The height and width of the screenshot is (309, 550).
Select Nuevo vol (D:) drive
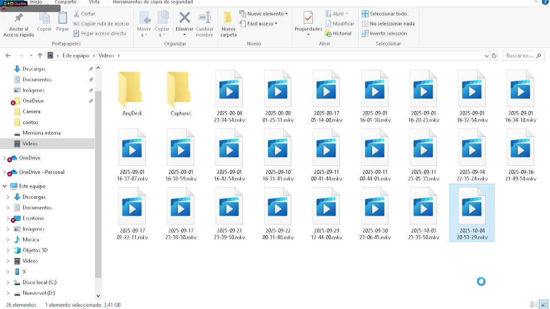click(39, 293)
